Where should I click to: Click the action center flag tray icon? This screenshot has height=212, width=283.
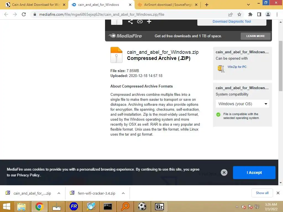(250, 207)
